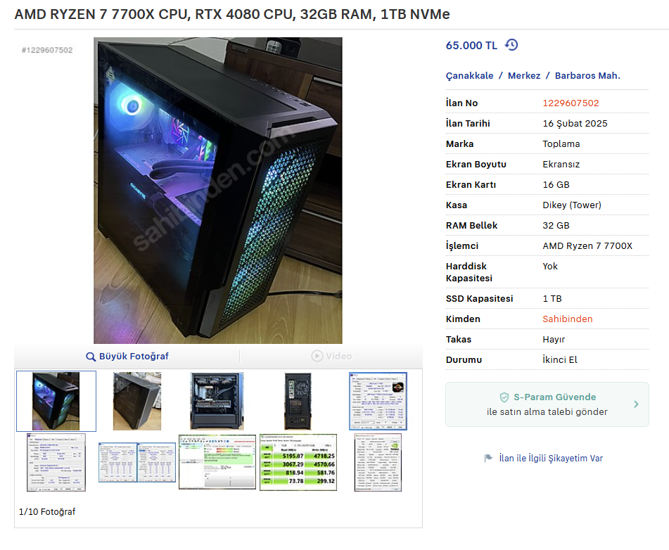Open the Merkez district link
This screenshot has height=550, width=669.
(524, 75)
